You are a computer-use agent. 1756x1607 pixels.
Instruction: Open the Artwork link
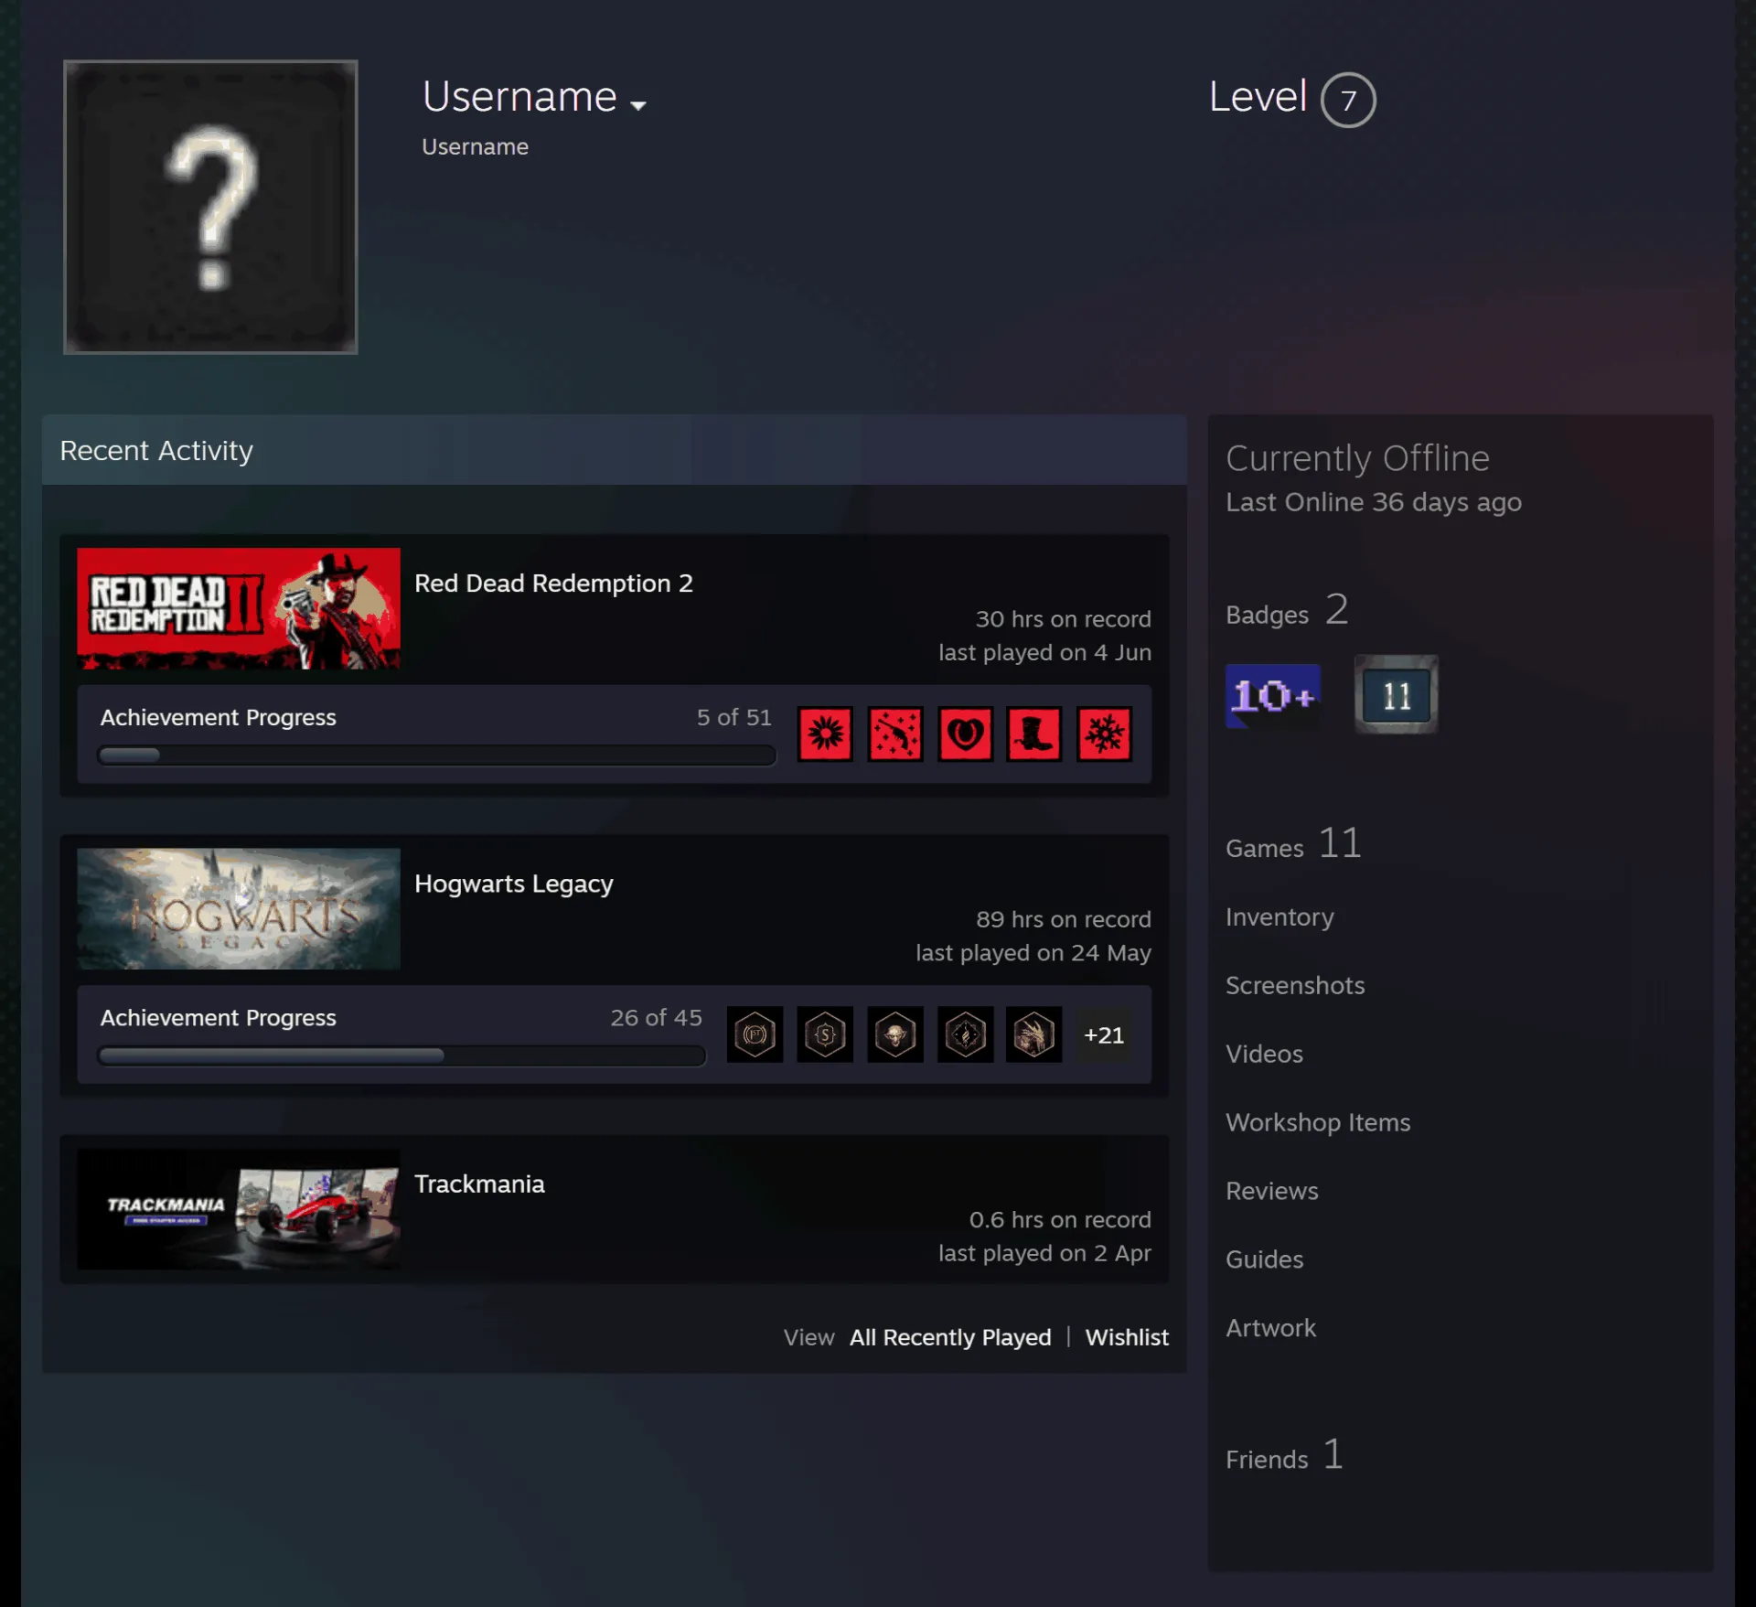1270,1328
